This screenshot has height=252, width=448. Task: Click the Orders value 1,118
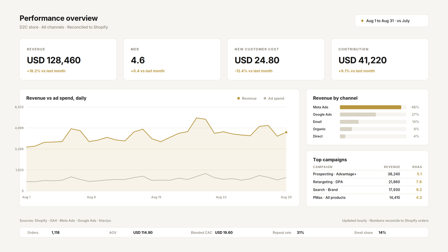[56, 233]
